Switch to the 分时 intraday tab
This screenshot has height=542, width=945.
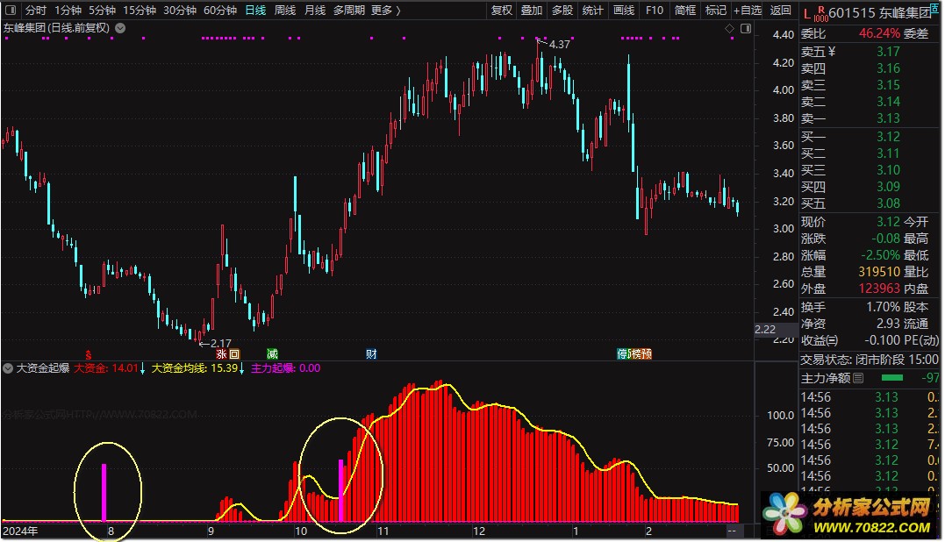pos(36,11)
